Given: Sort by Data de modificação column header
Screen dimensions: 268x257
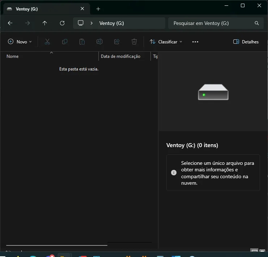Looking at the screenshot, I should [x=120, y=56].
